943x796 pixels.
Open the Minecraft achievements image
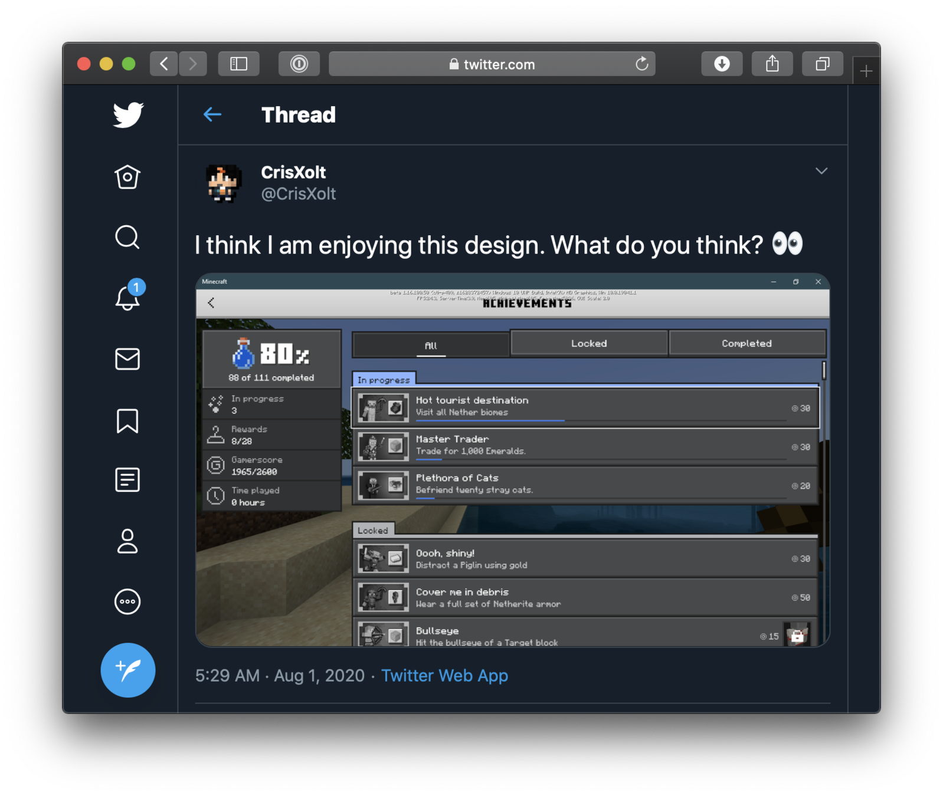click(513, 460)
